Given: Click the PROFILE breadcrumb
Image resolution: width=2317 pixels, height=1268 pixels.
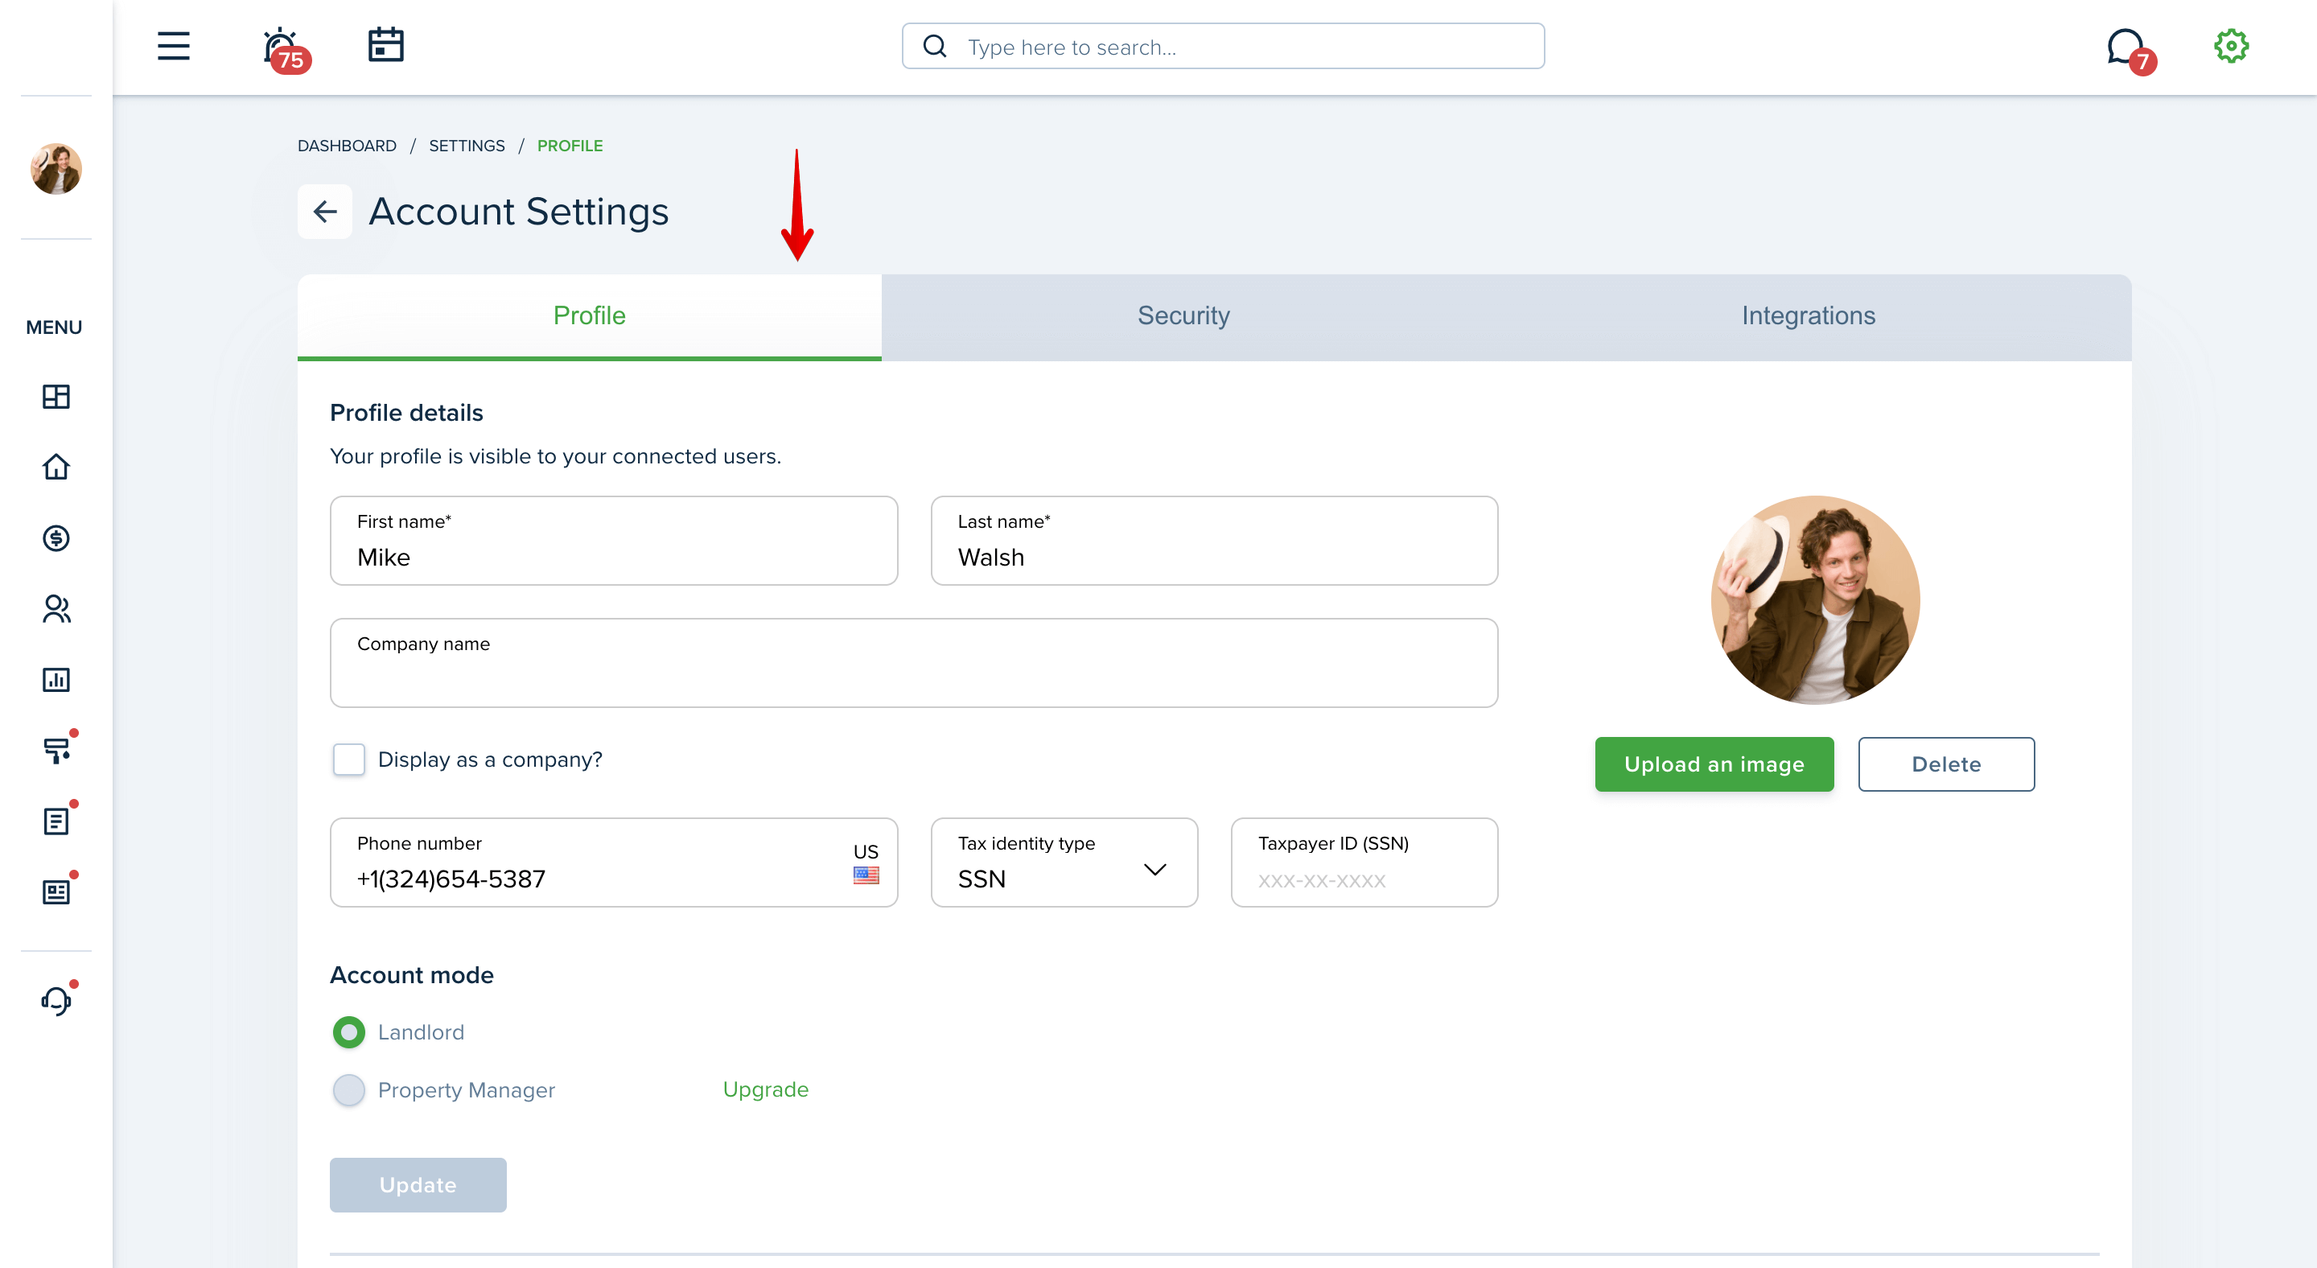Looking at the screenshot, I should click(570, 146).
